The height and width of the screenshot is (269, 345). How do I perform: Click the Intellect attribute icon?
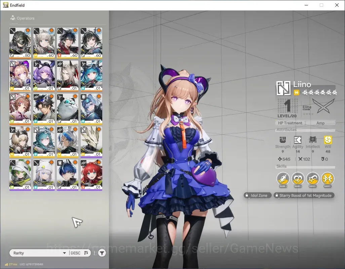pos(313,140)
